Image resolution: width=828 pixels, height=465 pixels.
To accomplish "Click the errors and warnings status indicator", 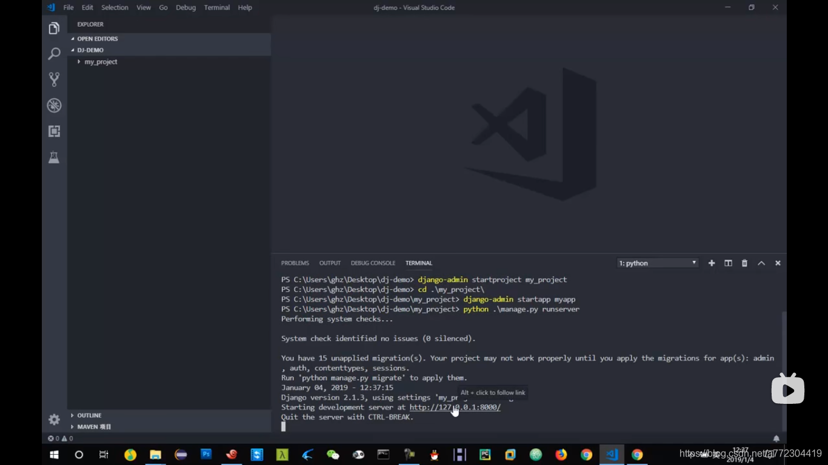I will 60,438.
